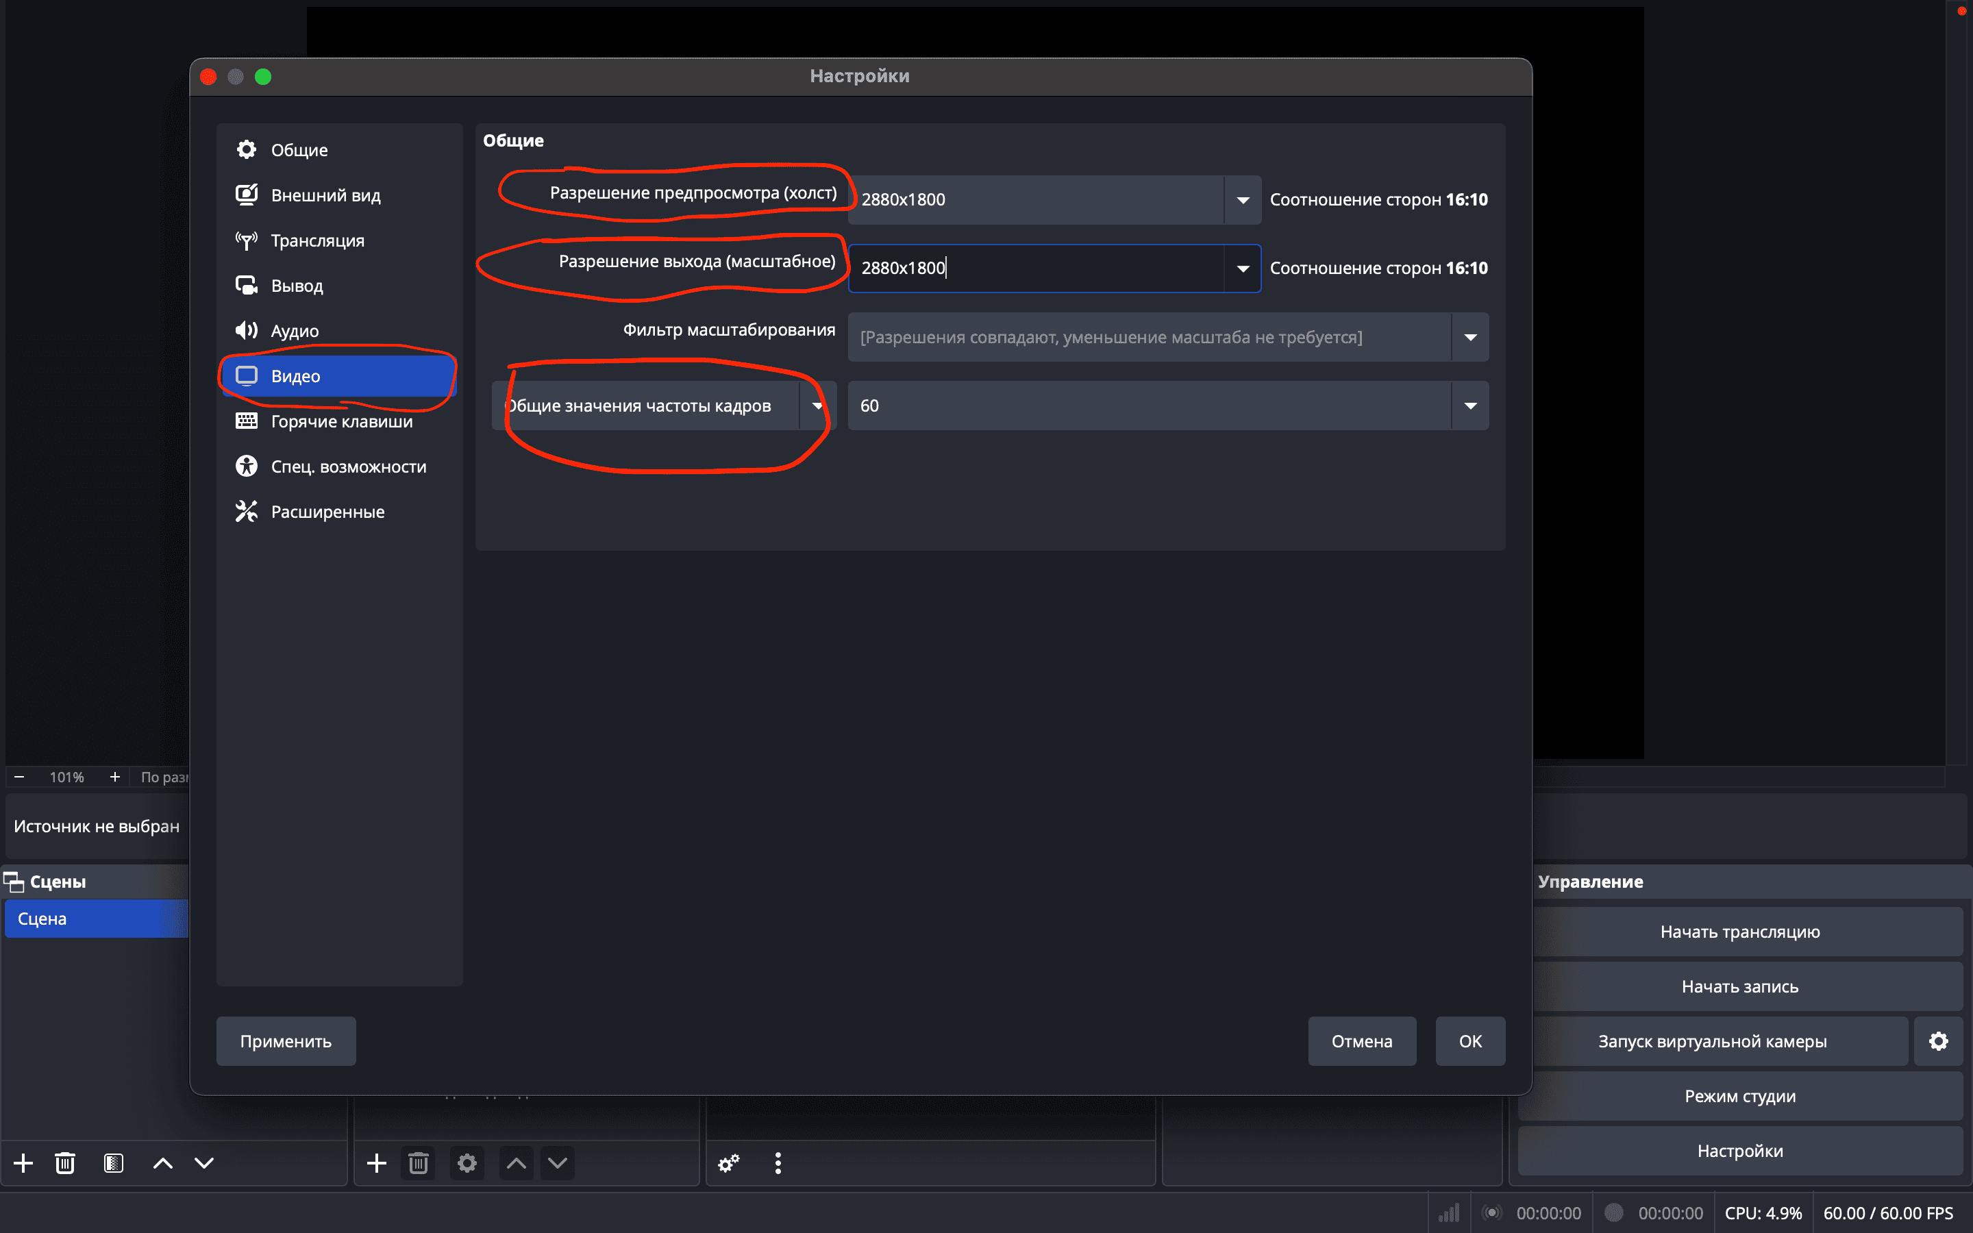This screenshot has height=1233, width=1973.
Task: Open virtual camera gear settings
Action: point(1939,1041)
